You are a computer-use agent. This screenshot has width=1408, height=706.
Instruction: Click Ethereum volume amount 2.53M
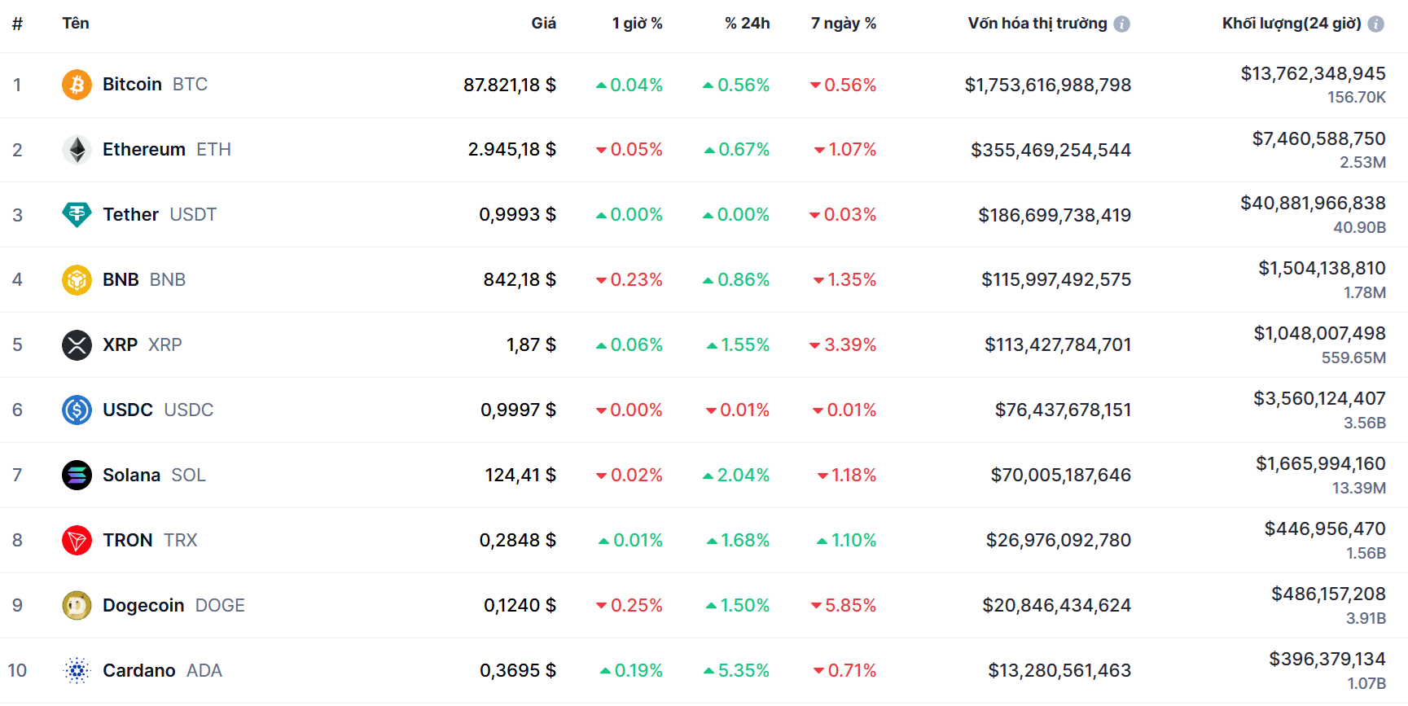pos(1363,162)
